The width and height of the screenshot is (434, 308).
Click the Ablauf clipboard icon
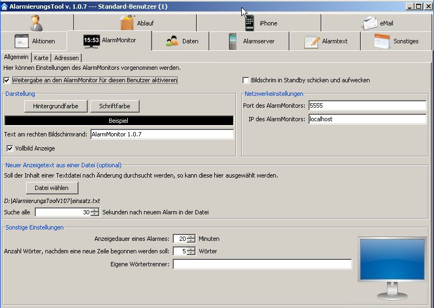[x=127, y=23]
